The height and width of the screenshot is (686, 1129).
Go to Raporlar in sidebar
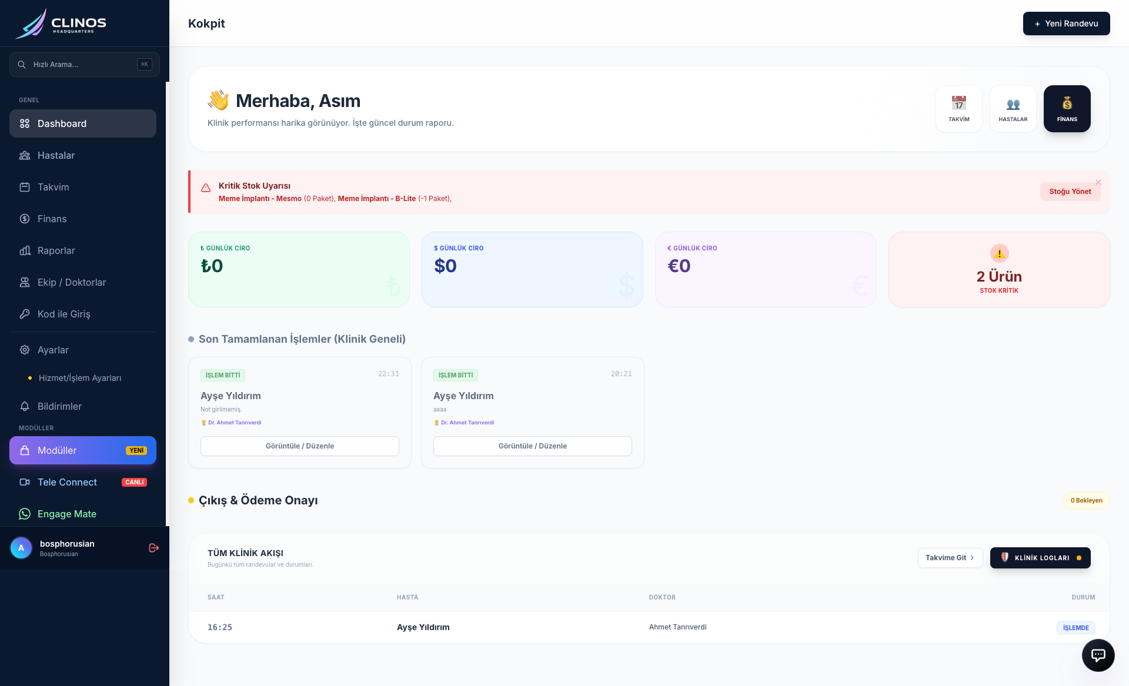(x=56, y=250)
